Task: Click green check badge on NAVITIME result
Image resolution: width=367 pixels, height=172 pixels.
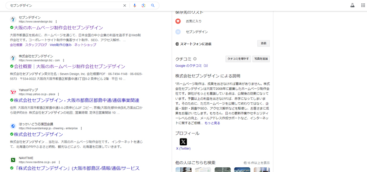Action: click(12, 168)
